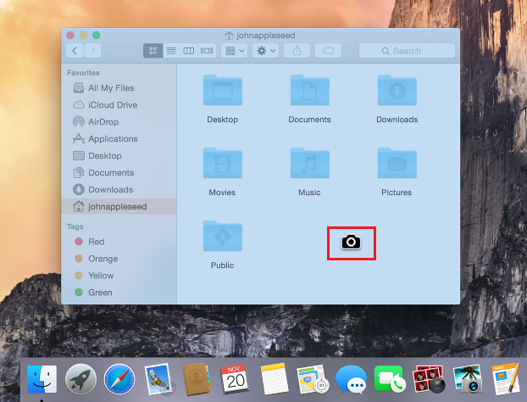
Task: Open Pages from the Dock
Action: (x=506, y=379)
